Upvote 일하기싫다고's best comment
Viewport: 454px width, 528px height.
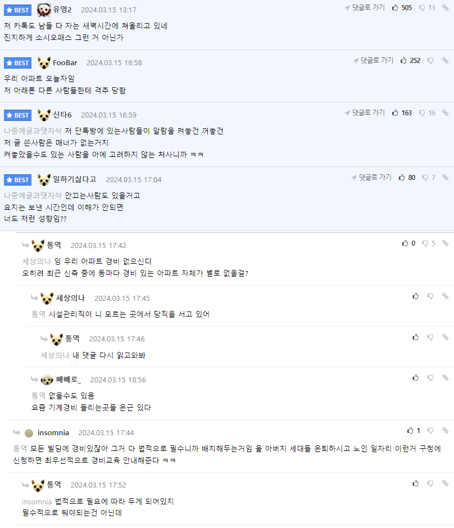[x=402, y=178]
